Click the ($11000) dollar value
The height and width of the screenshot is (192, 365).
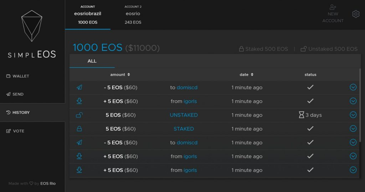point(143,48)
